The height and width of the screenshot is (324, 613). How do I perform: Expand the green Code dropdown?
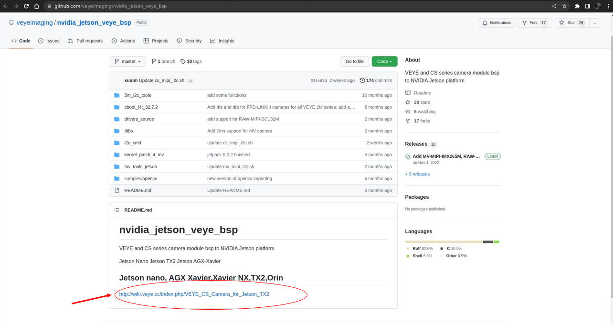(x=384, y=61)
